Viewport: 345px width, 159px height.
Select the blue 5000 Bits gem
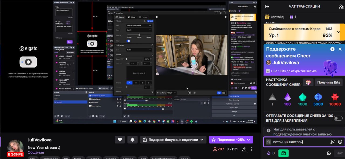pyautogui.click(x=318, y=99)
